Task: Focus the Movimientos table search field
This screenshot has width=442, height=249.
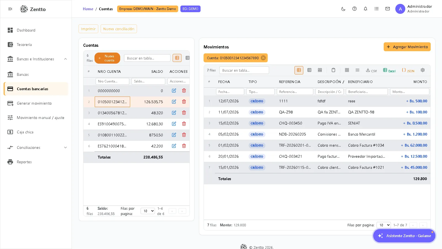Action: [x=244, y=70]
